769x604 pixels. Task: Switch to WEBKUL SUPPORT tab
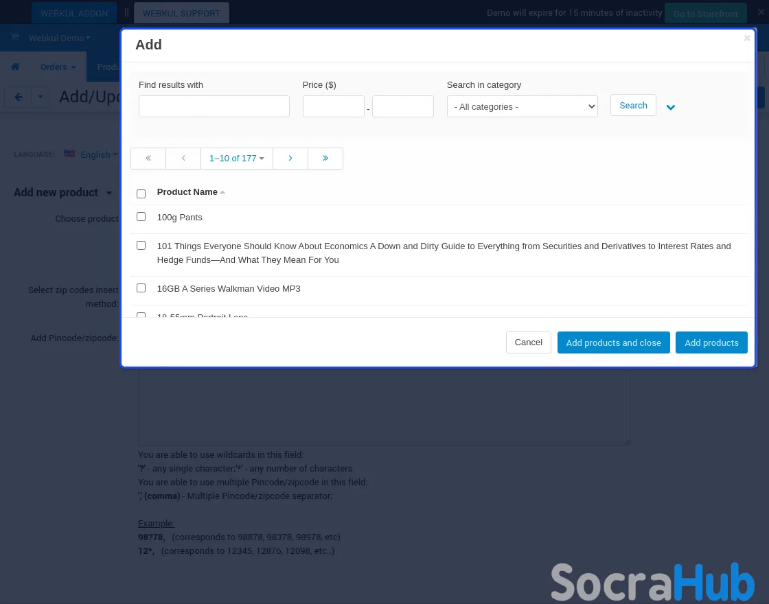click(x=181, y=13)
